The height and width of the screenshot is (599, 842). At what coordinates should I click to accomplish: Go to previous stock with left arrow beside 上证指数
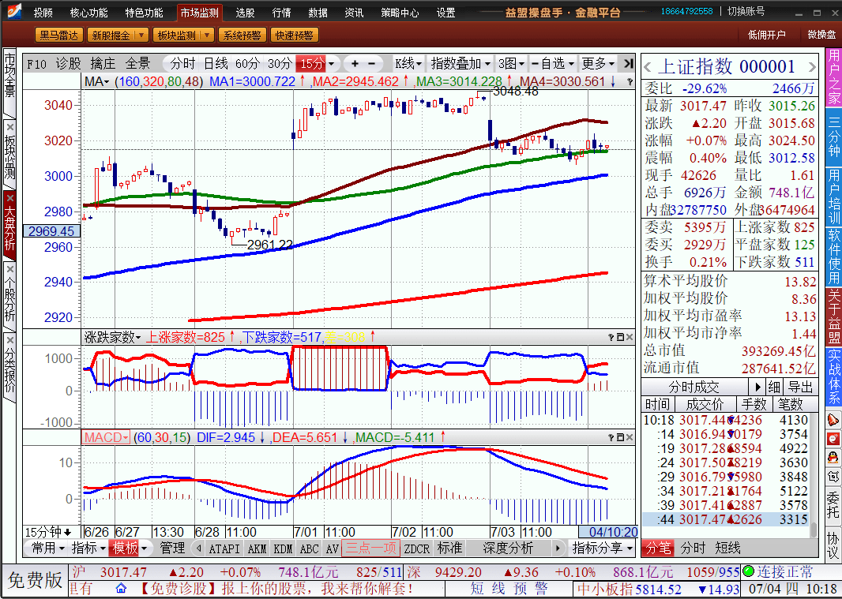point(648,68)
